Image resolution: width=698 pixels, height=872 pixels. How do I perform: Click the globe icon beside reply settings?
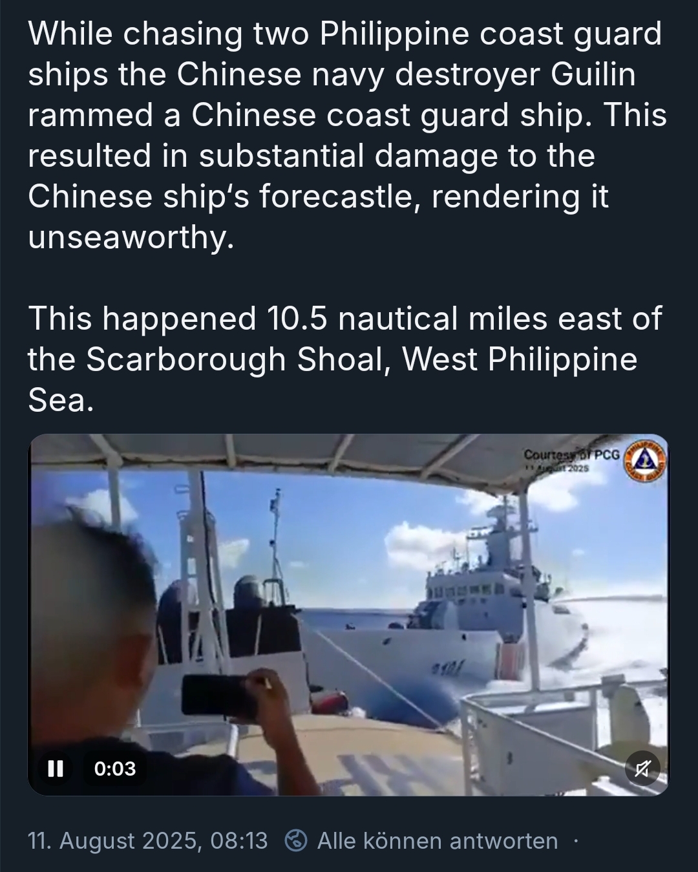(x=296, y=840)
